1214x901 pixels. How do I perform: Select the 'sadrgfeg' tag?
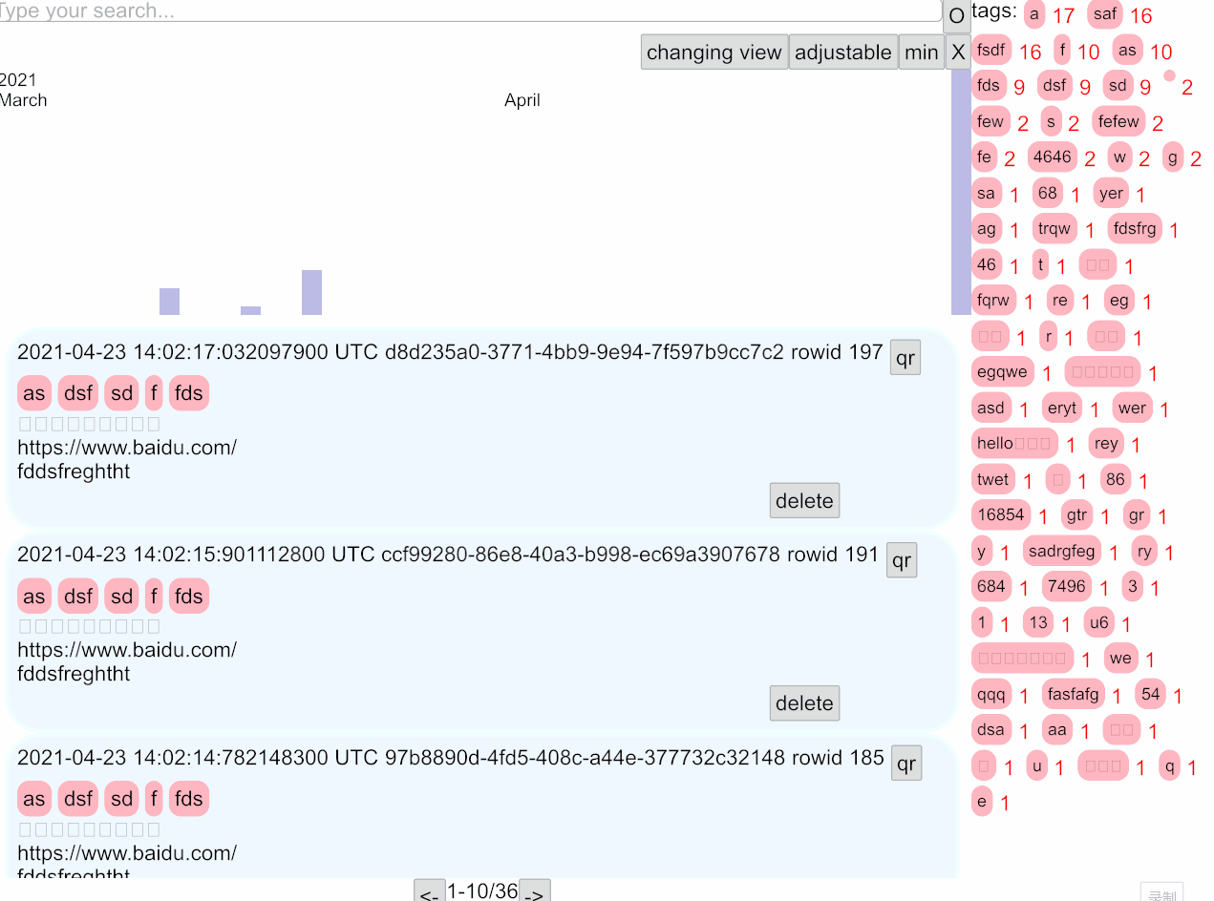(1061, 552)
